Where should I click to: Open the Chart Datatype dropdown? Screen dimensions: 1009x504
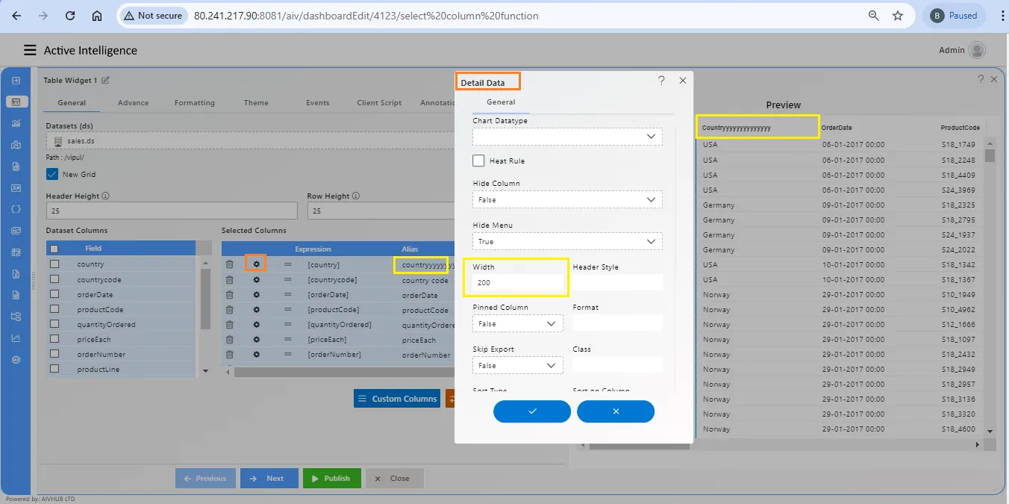pos(567,137)
